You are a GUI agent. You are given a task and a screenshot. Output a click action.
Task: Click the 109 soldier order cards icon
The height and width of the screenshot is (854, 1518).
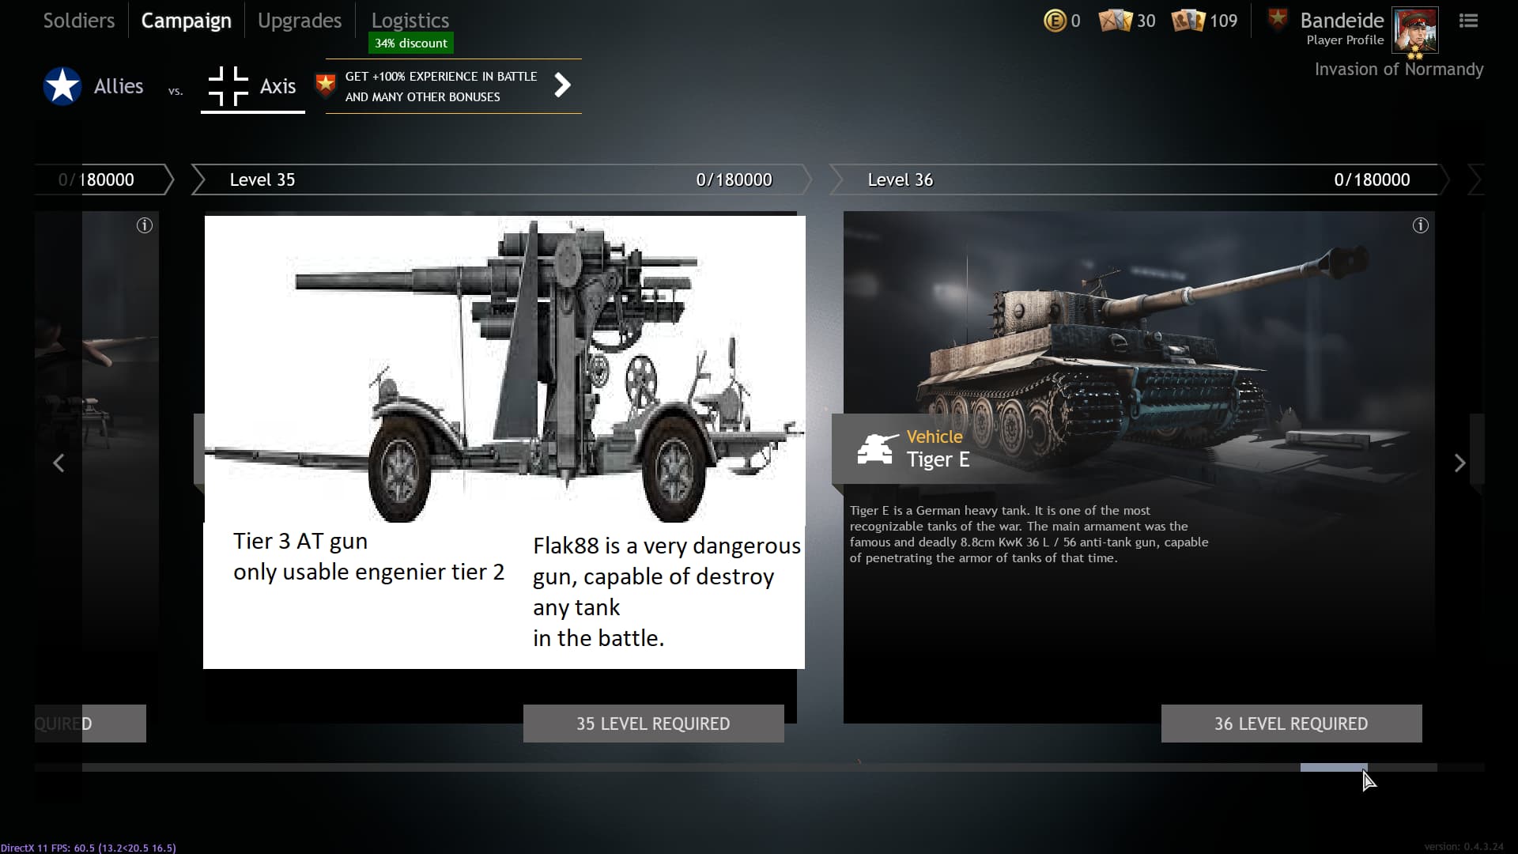[x=1188, y=21]
